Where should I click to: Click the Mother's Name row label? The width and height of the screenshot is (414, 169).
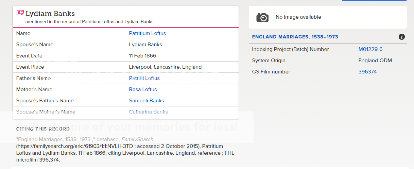(x=34, y=89)
